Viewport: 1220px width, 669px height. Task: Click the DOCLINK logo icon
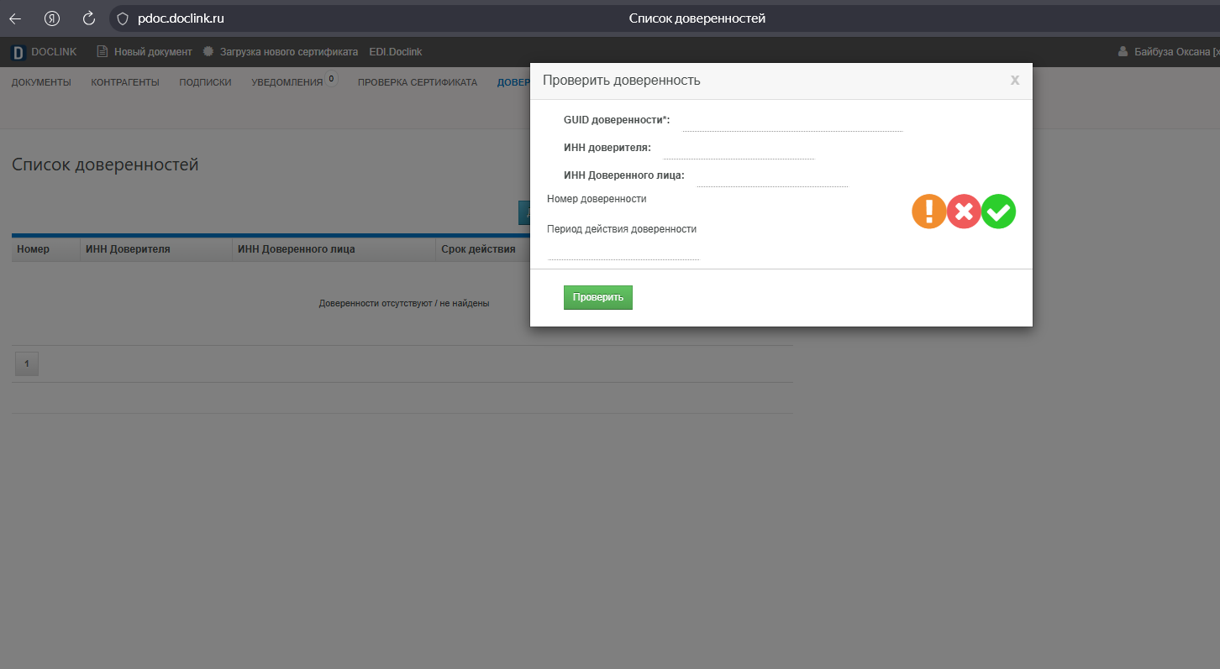18,52
